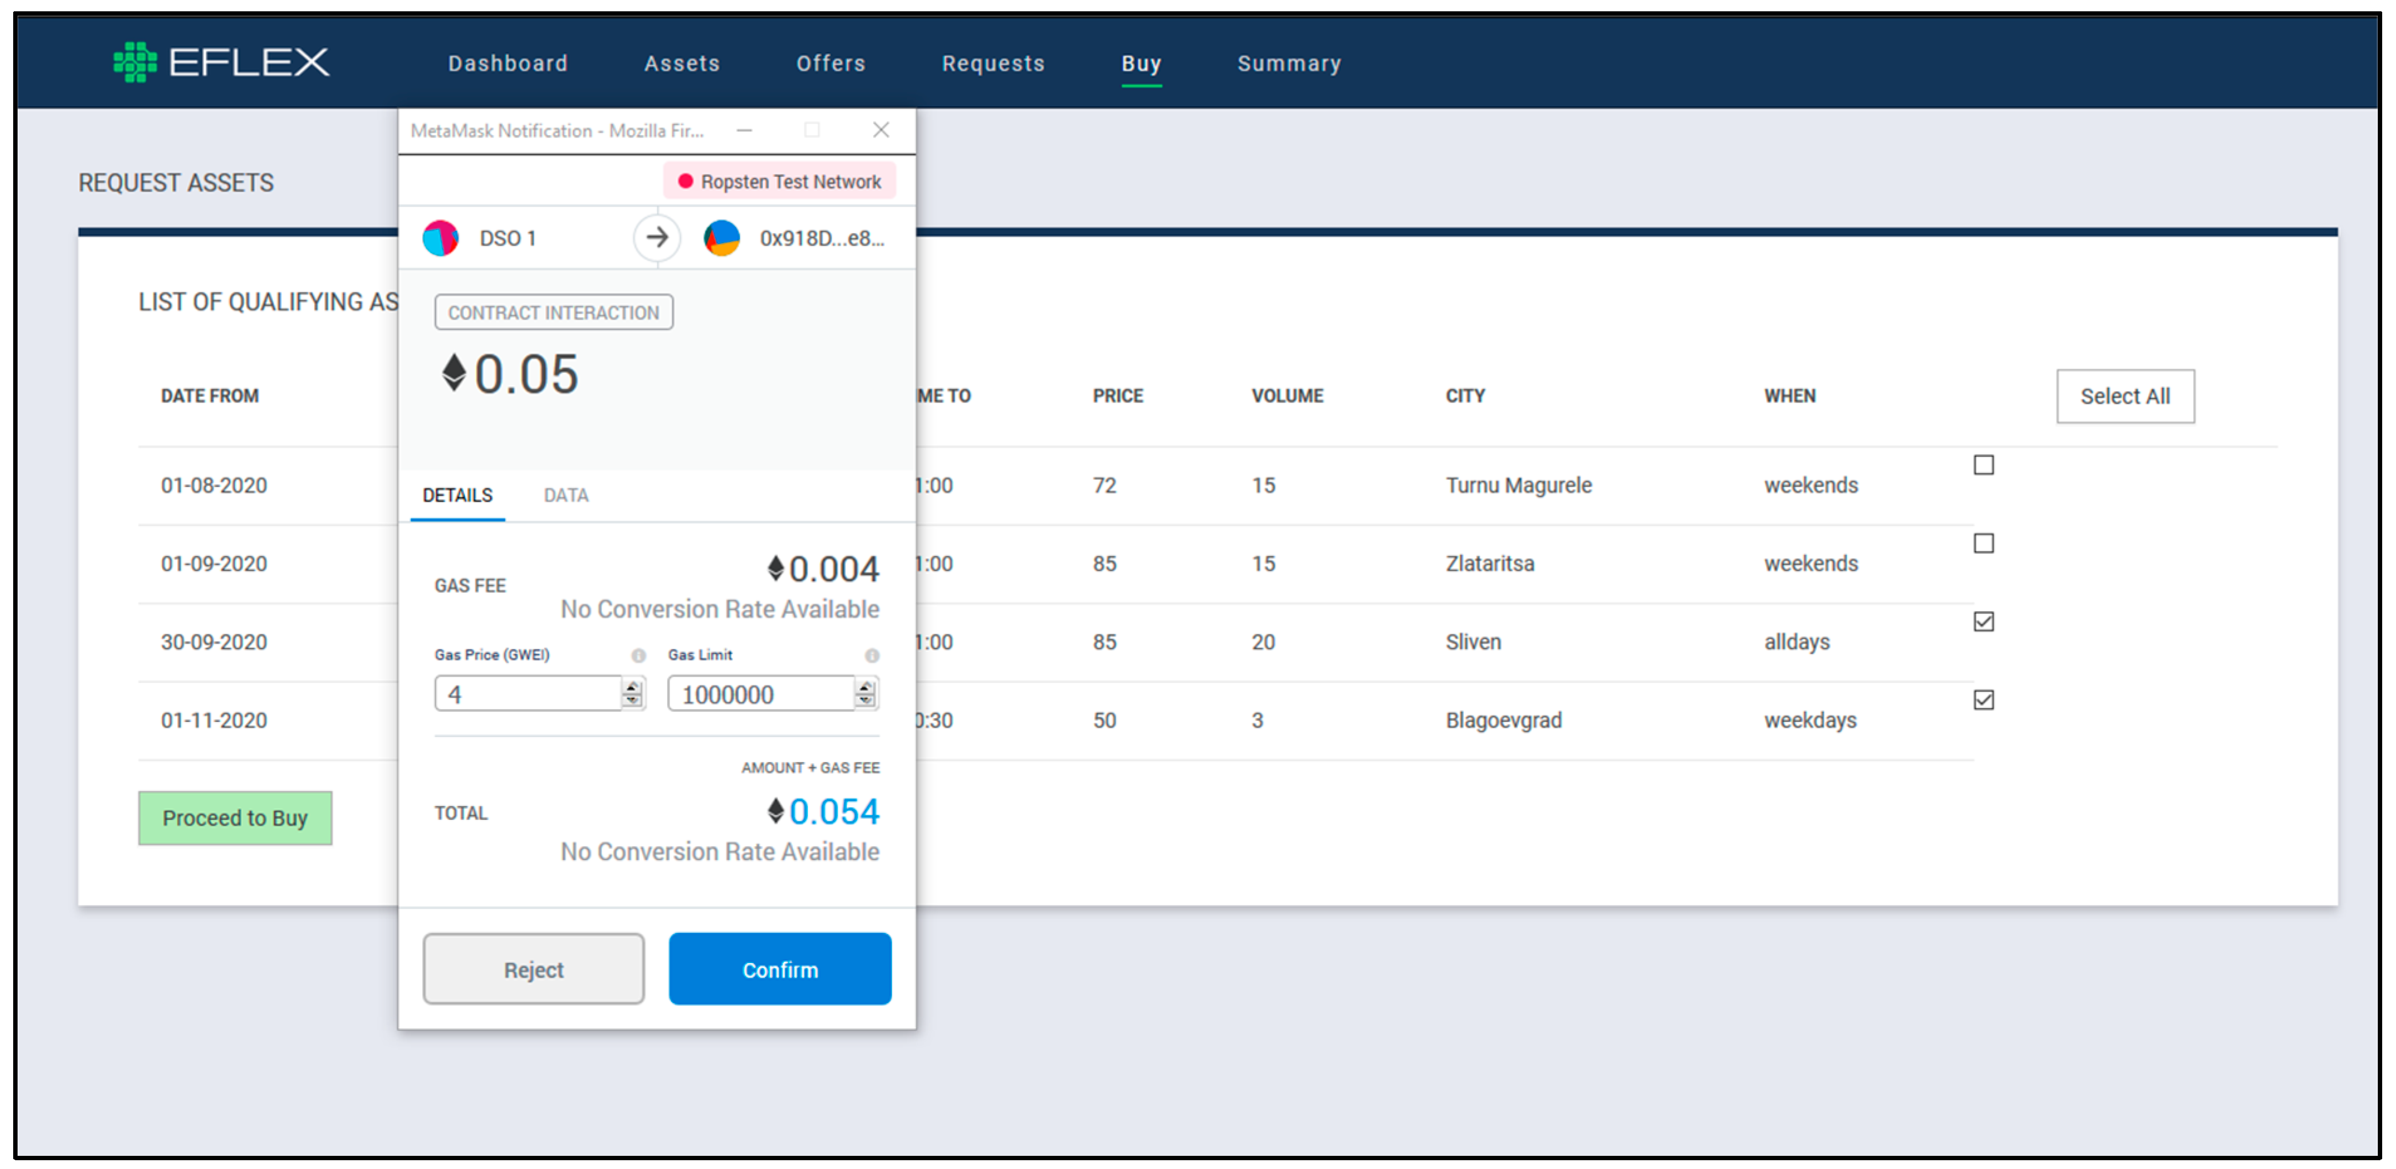2396x1169 pixels.
Task: Click the Gas Limit info icon
Action: 872,655
